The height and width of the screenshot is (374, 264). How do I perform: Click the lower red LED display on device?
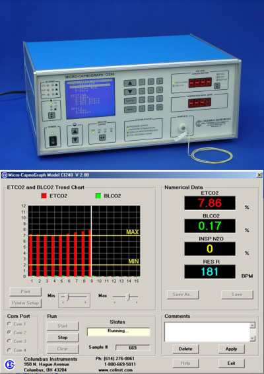pos(199,103)
